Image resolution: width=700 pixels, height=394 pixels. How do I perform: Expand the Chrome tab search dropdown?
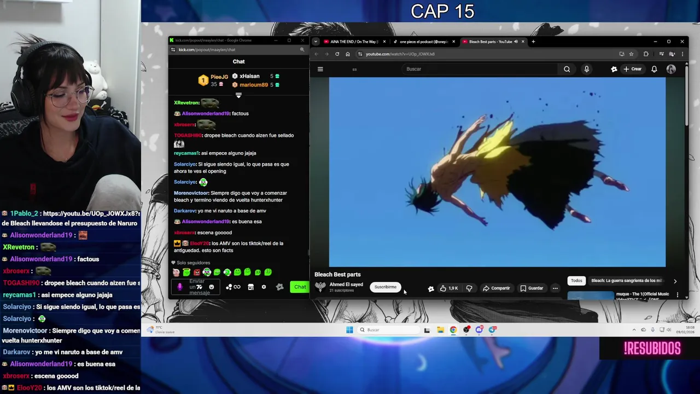tap(316, 42)
